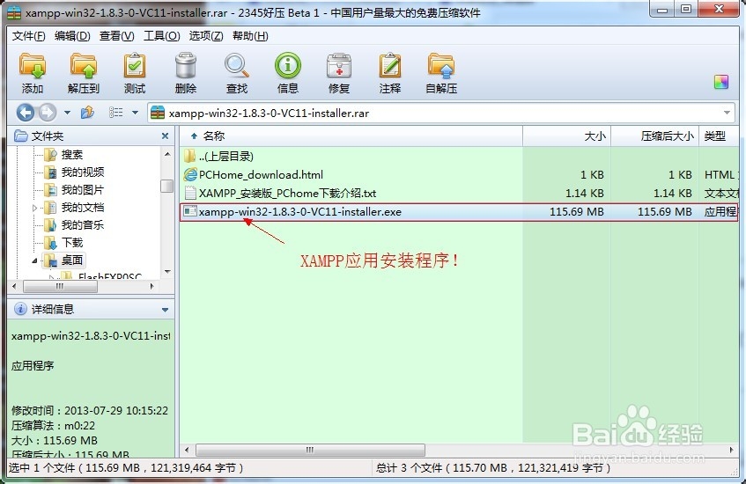The width and height of the screenshot is (746, 484).
Task: Click the 修改时间 2013-07-29 detail line
Action: 90,410
